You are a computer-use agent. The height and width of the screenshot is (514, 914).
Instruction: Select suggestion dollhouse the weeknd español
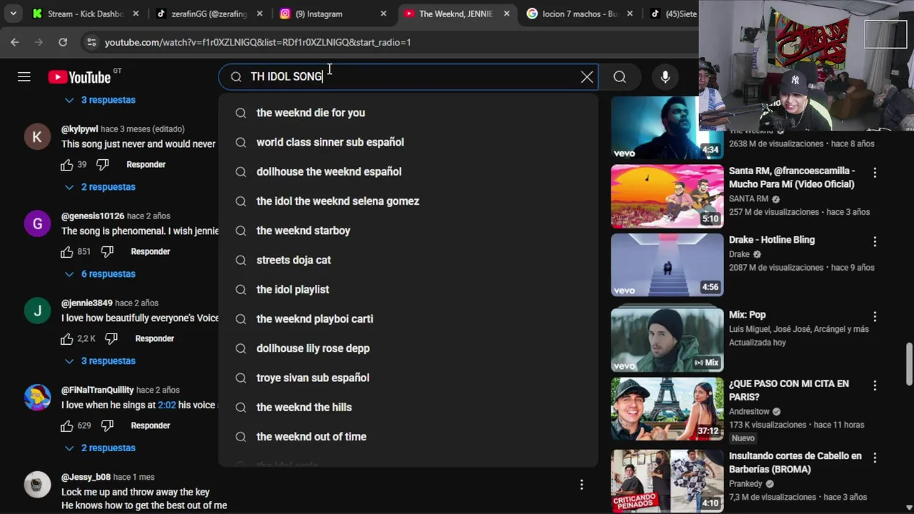(x=408, y=171)
